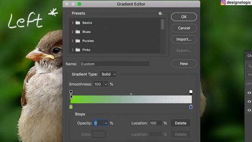Click the New button
This screenshot has height=142, width=252.
click(x=184, y=64)
